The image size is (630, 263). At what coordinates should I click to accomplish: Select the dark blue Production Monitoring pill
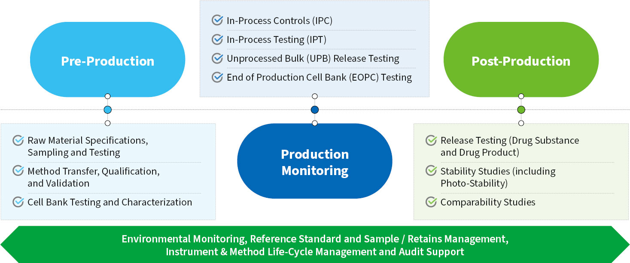(315, 162)
